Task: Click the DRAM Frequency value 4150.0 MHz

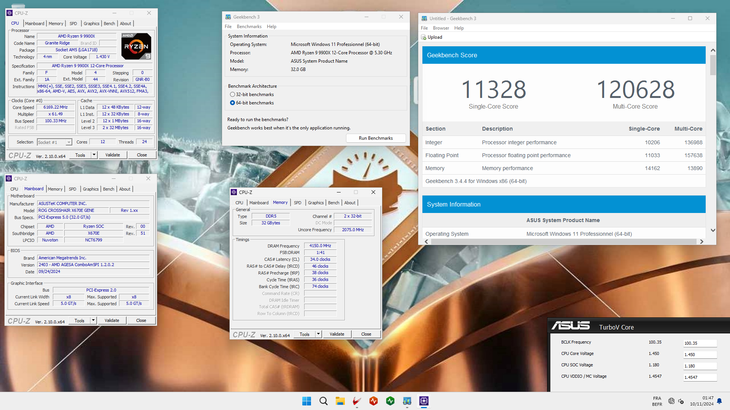Action: (x=320, y=246)
